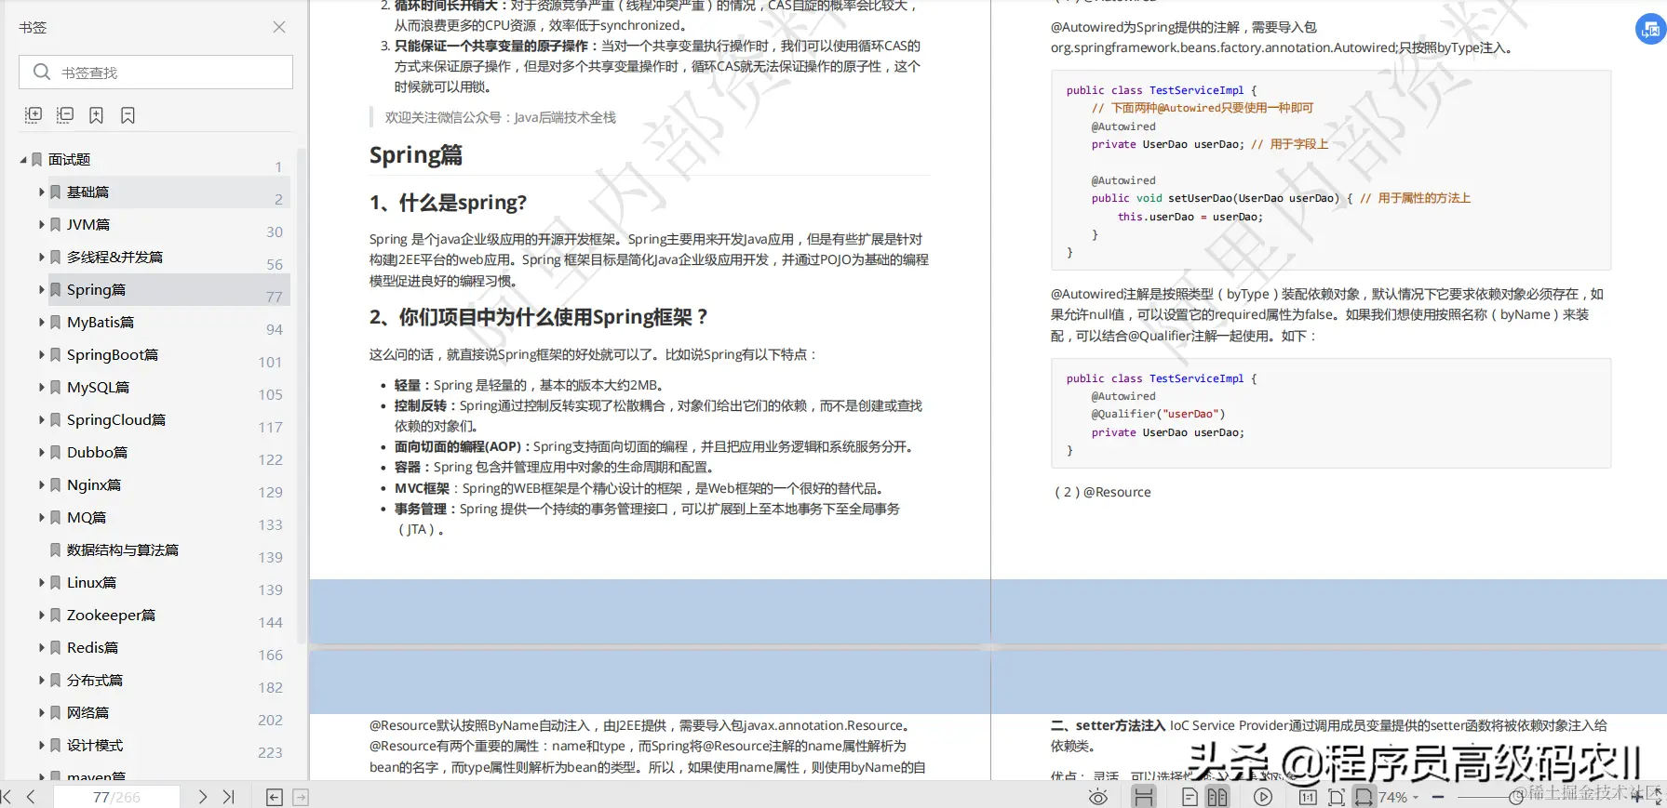
Task: Open the 数据结构与算法篇 bookmark
Action: coord(123,550)
